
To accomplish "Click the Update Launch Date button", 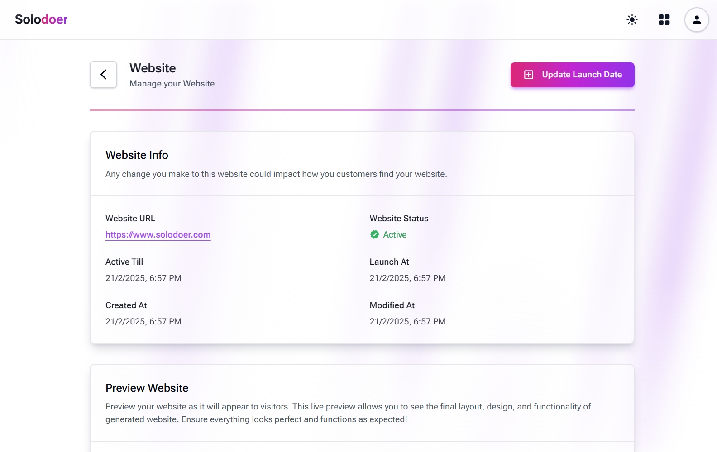I will 572,75.
